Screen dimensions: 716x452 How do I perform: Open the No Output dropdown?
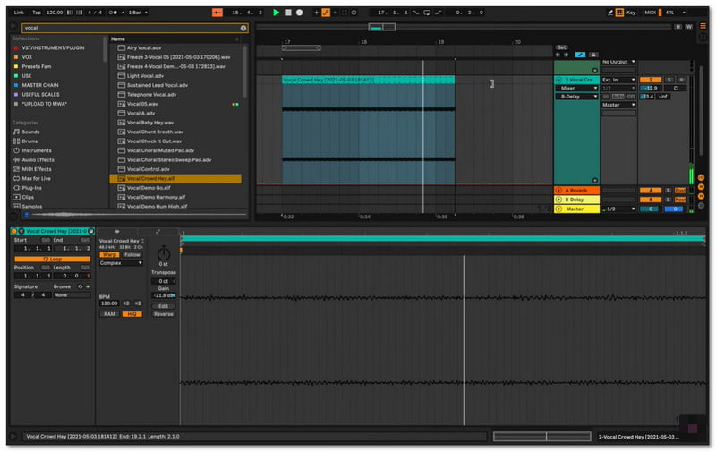(x=618, y=62)
